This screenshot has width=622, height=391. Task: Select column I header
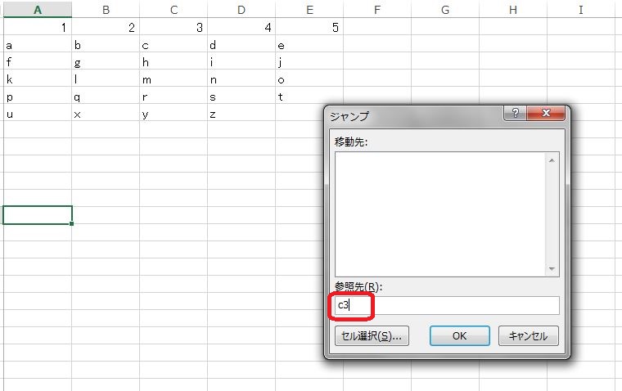(580, 10)
